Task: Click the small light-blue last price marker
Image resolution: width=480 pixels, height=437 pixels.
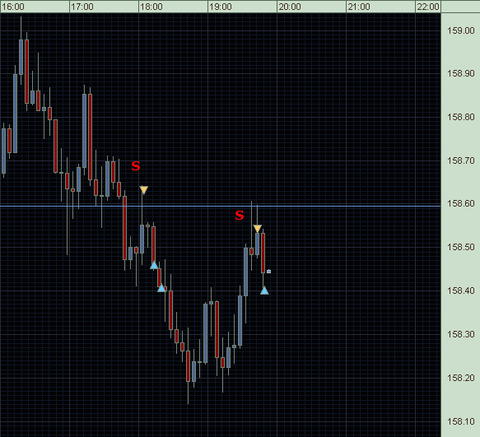Action: [x=268, y=272]
